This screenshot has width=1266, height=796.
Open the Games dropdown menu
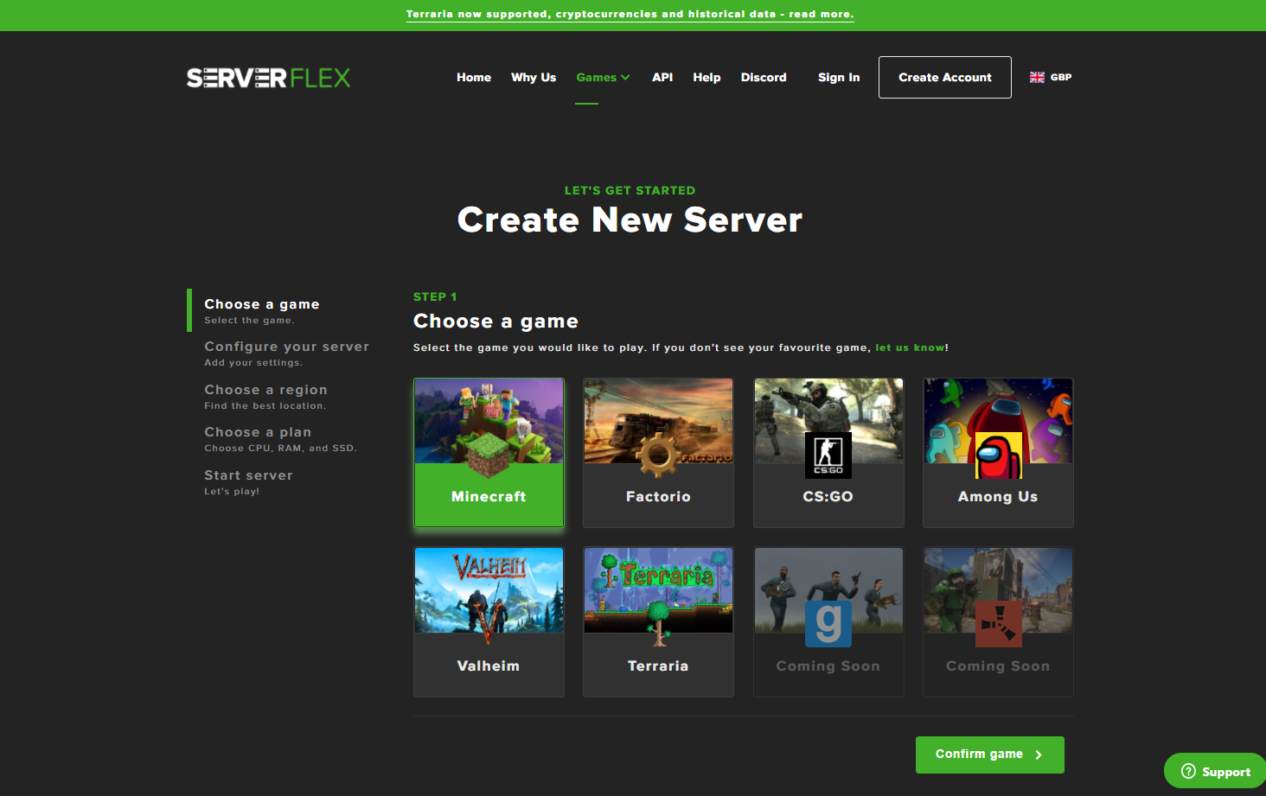pos(603,77)
